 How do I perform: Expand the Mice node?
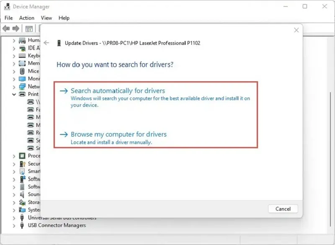(x=14, y=71)
